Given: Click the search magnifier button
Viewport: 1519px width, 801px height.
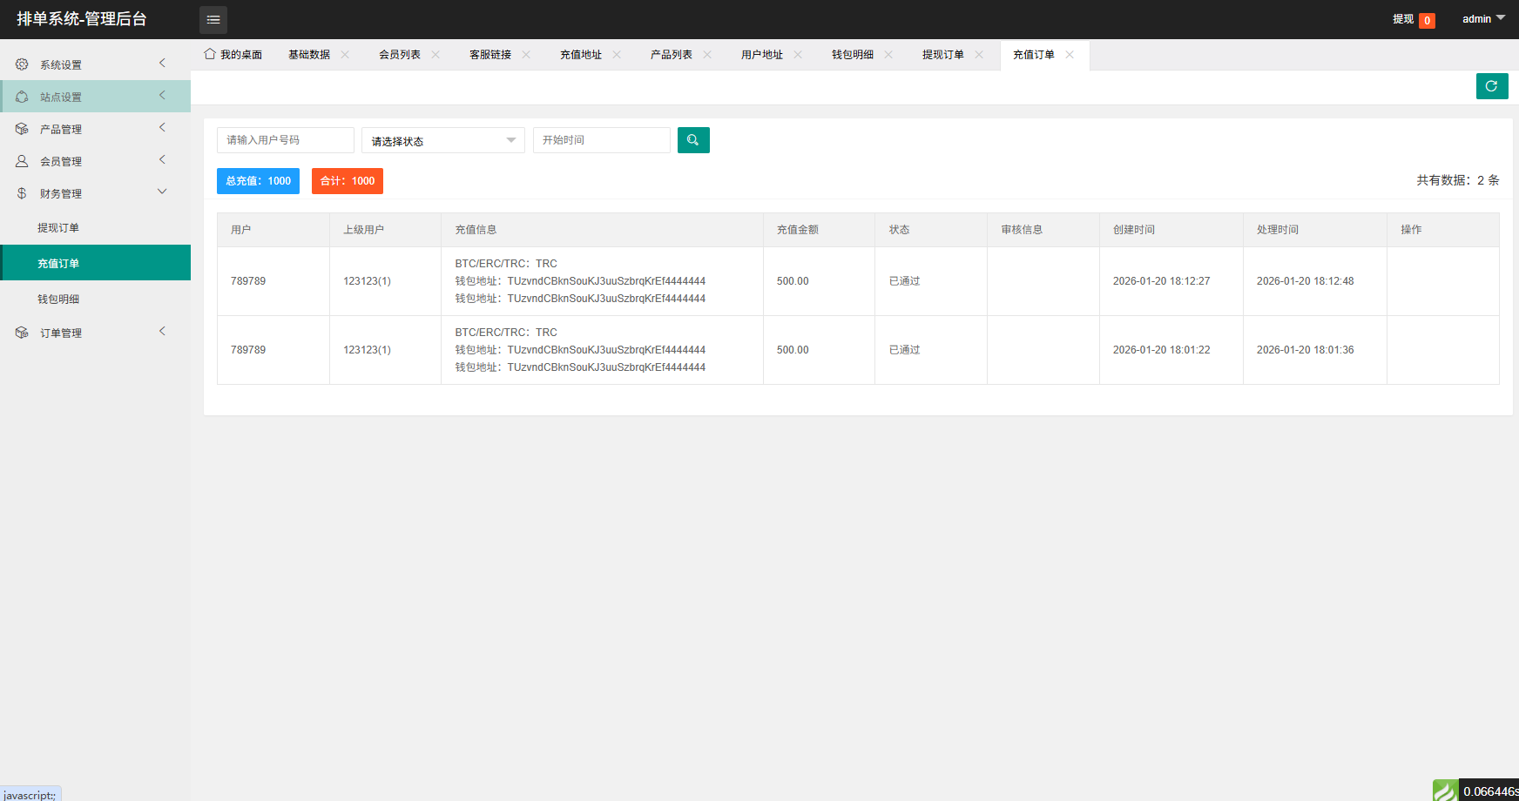Looking at the screenshot, I should tap(693, 140).
